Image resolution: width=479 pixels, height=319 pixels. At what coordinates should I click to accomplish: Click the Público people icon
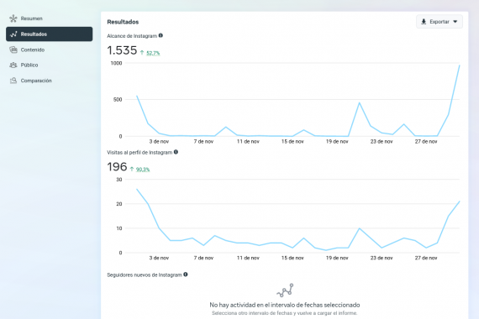coord(13,65)
